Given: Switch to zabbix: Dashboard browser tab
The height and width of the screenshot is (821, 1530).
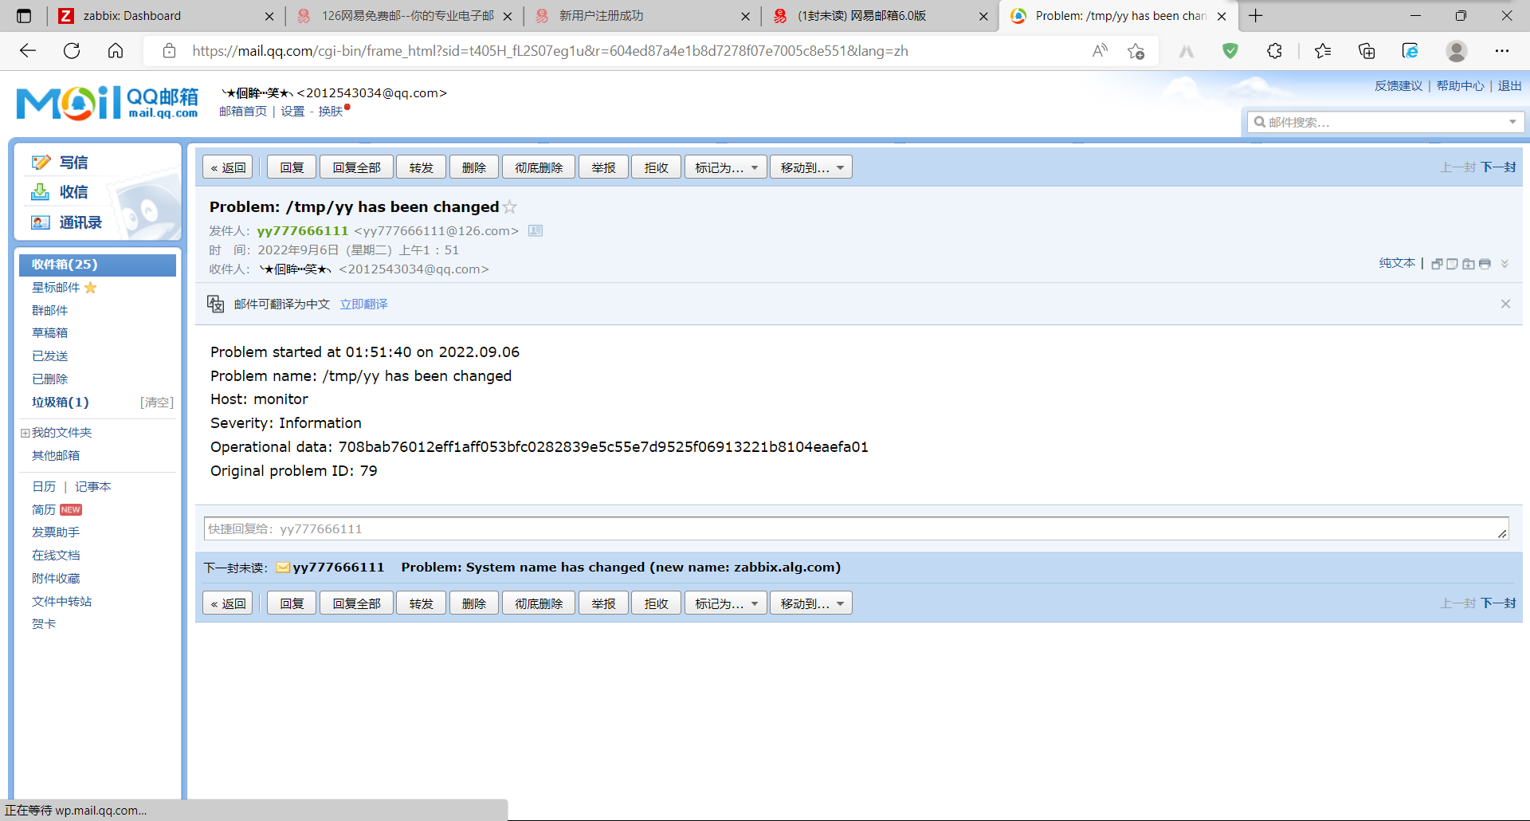Looking at the screenshot, I should point(164,16).
